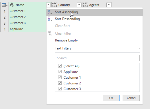Click the OK button
Viewport: 150px width, 109px height.
point(111,98)
